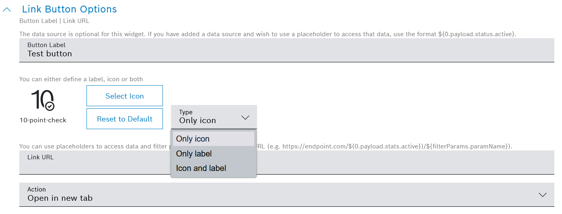Screen dimensions: 562x214
Task: Click the 'define a label, icon or both' hint
Action: point(81,79)
